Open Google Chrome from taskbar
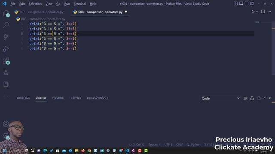Image resolution: width=275 pixels, height=154 pixels. click(x=89, y=151)
